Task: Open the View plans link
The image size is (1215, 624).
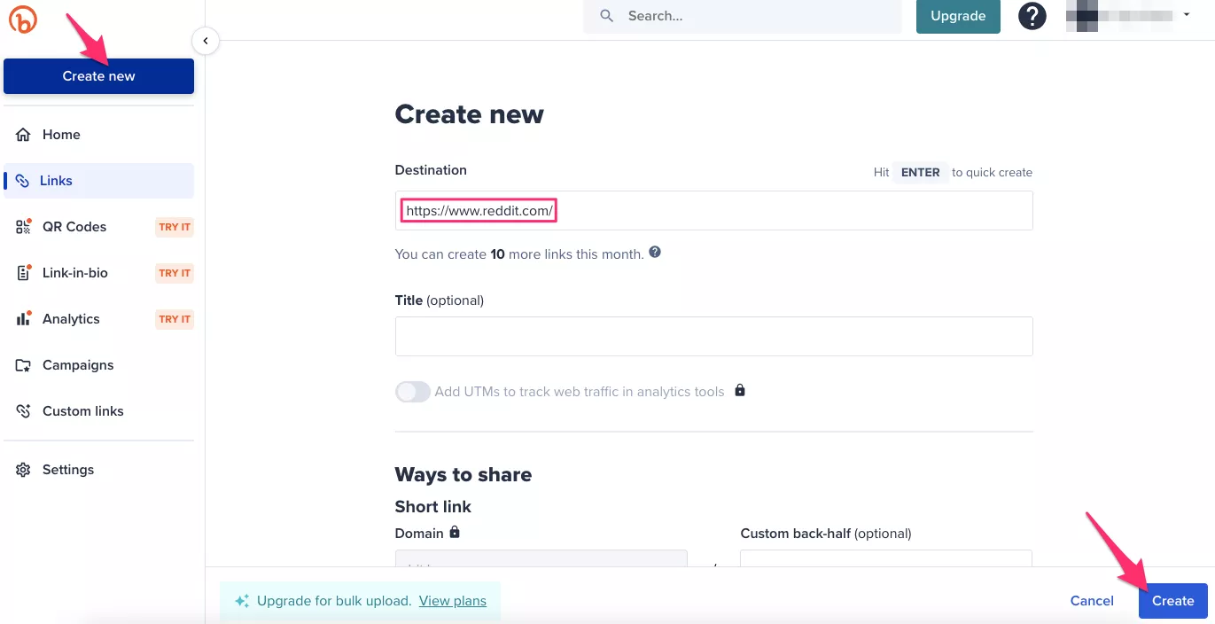Action: [x=453, y=601]
